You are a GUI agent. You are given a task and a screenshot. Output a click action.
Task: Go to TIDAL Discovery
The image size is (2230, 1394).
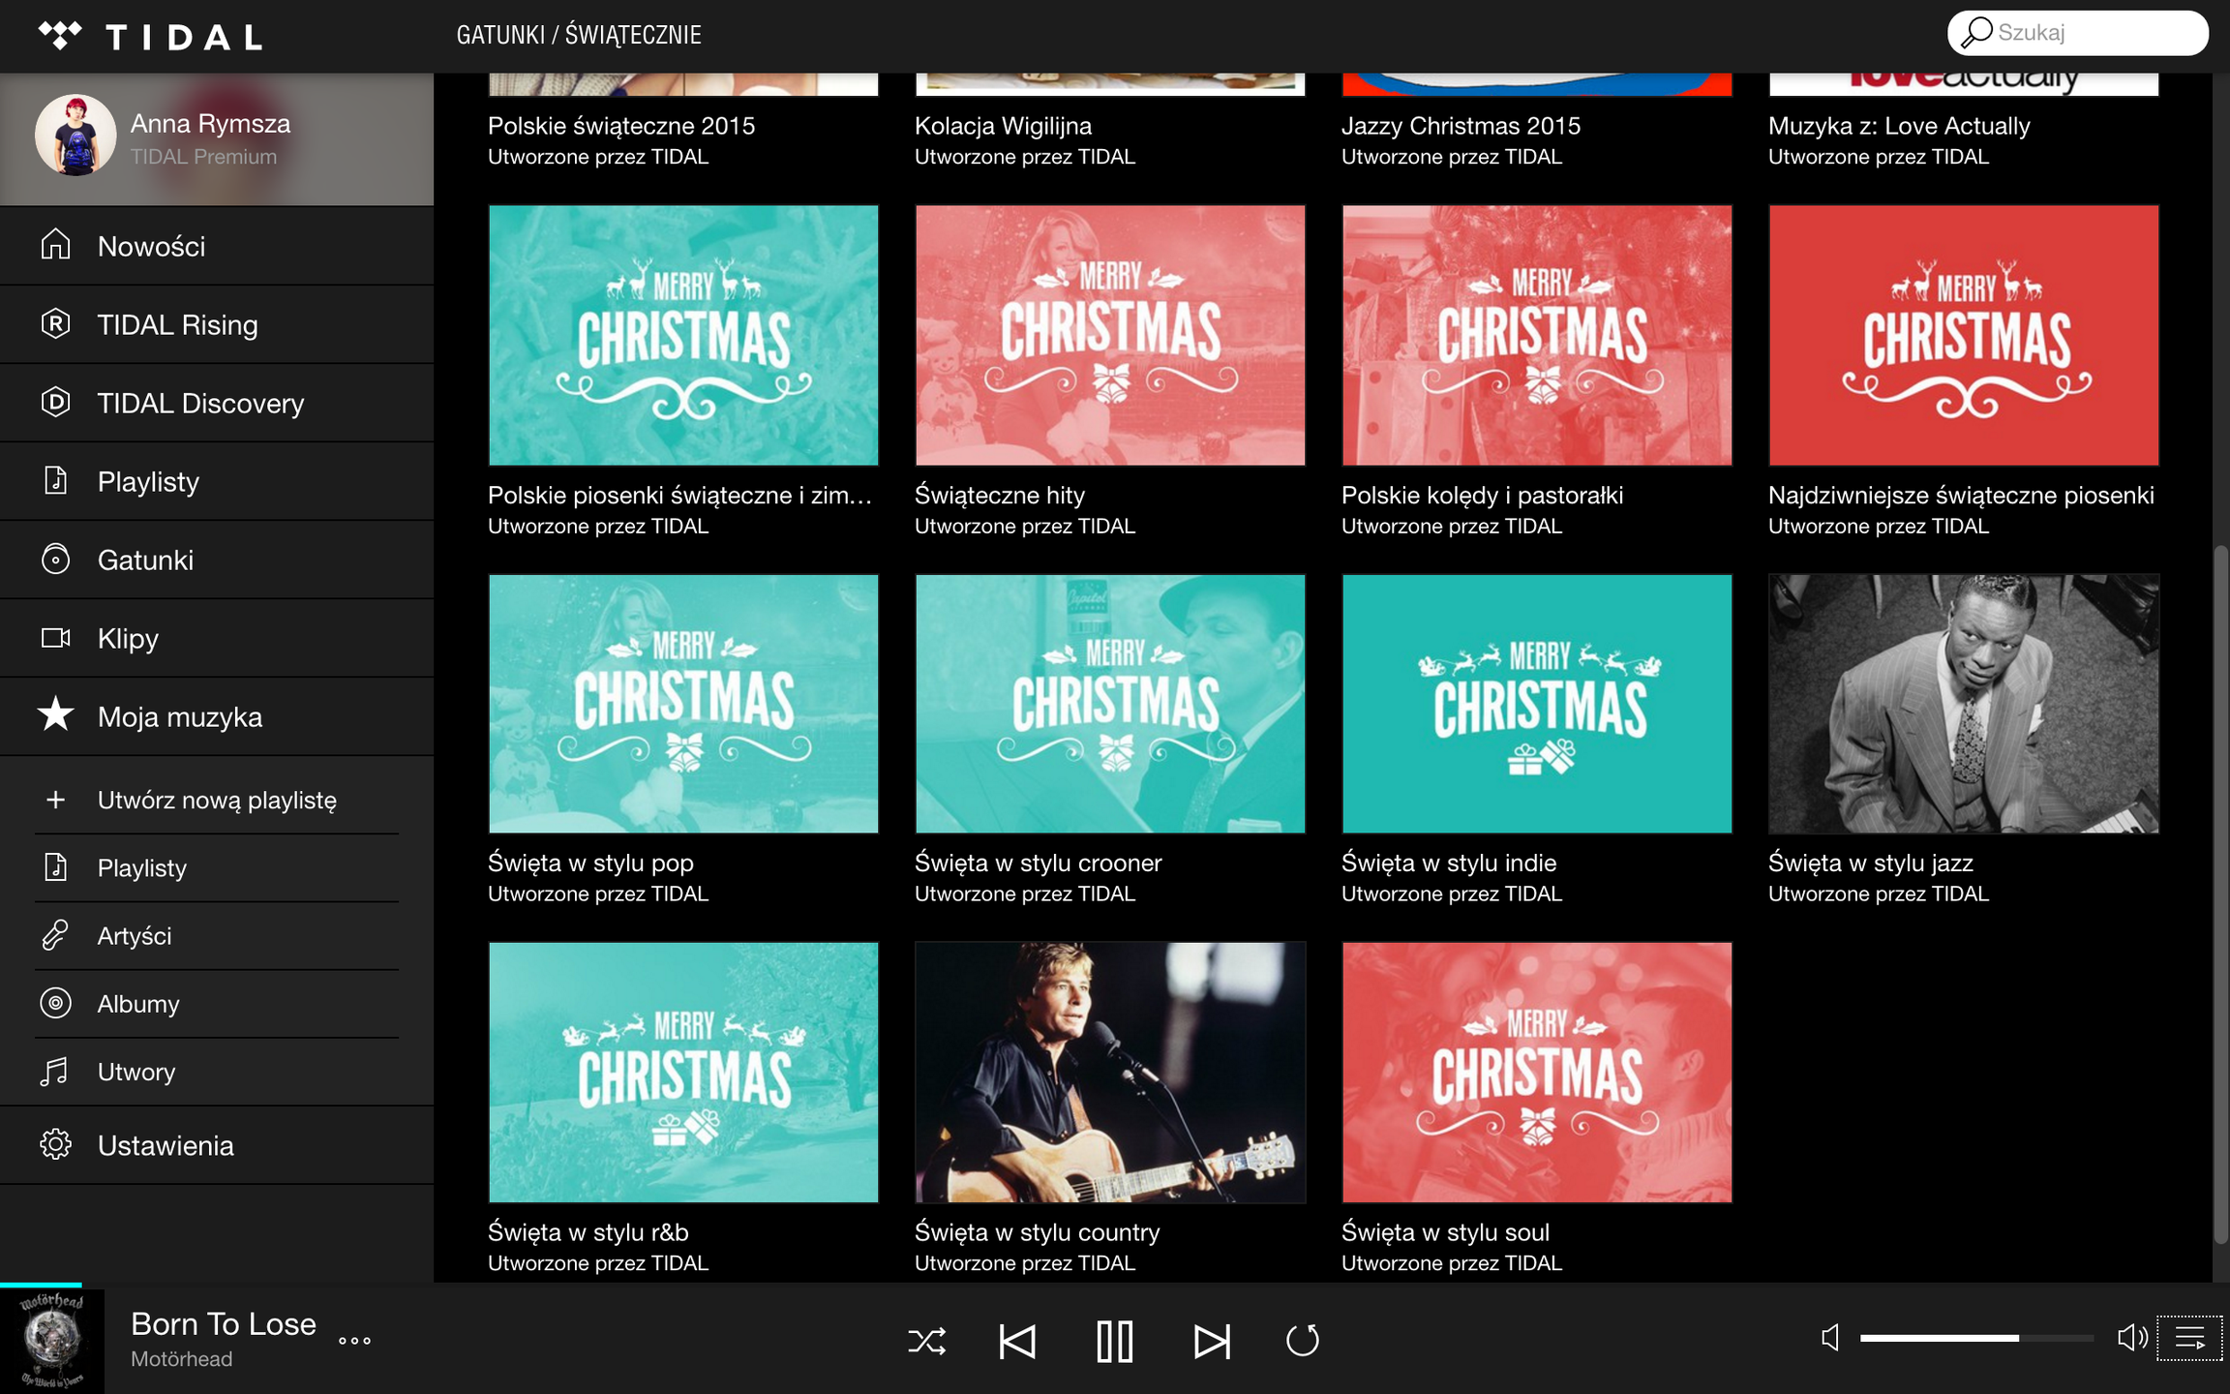pyautogui.click(x=217, y=403)
